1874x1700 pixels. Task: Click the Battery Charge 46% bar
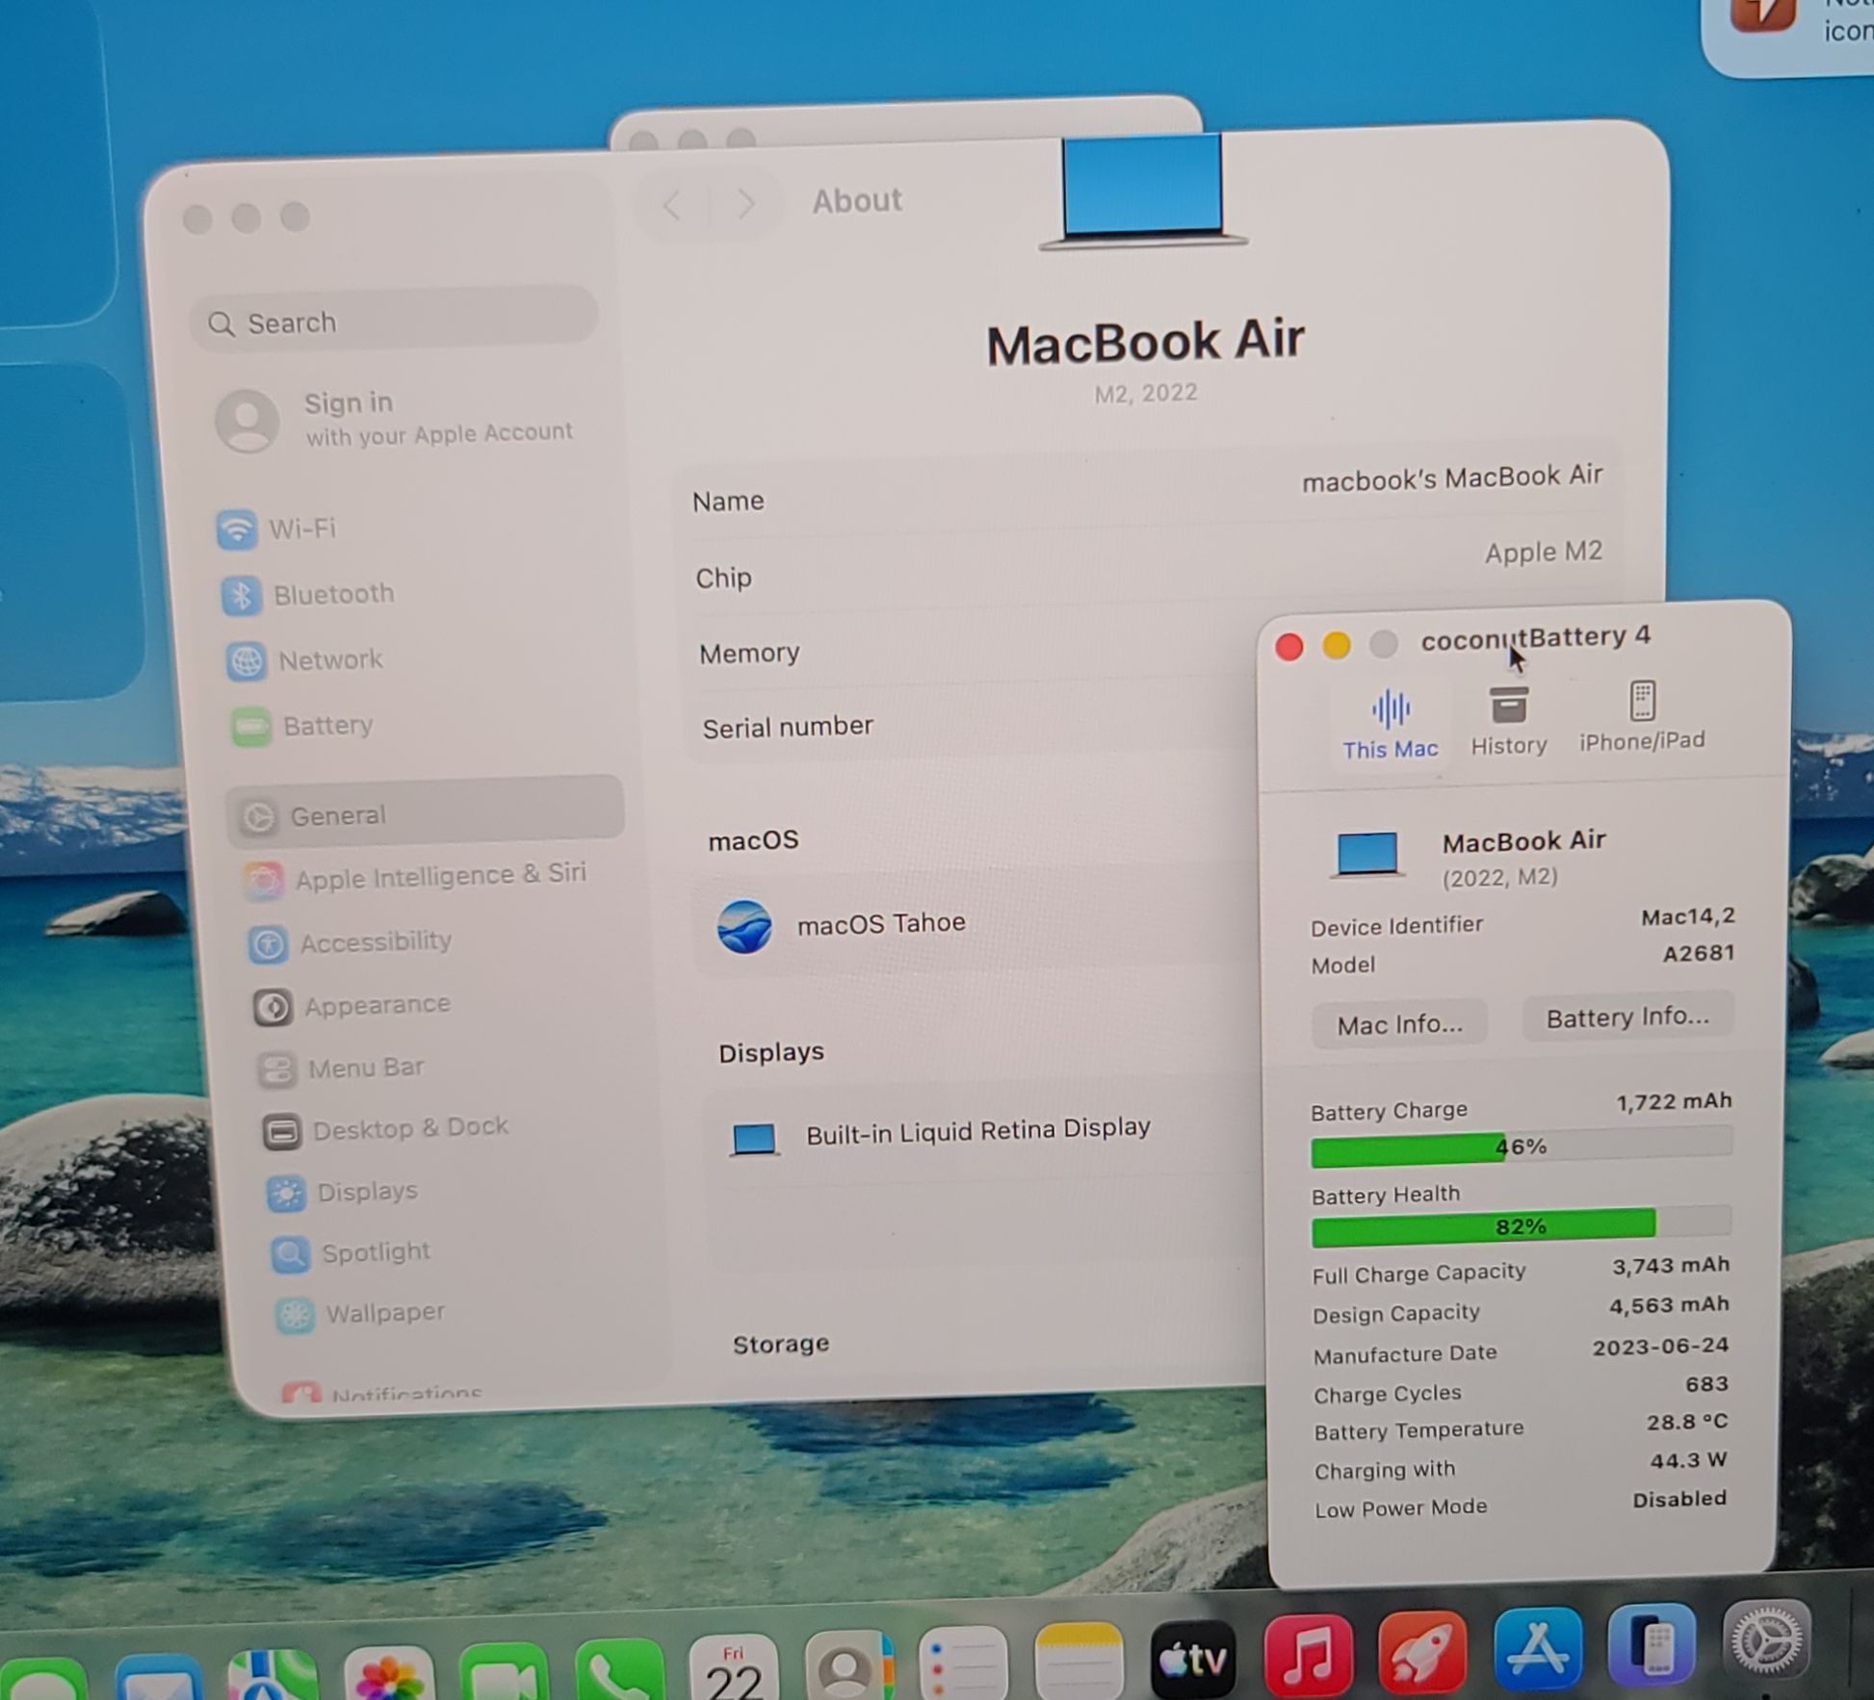click(x=1522, y=1147)
